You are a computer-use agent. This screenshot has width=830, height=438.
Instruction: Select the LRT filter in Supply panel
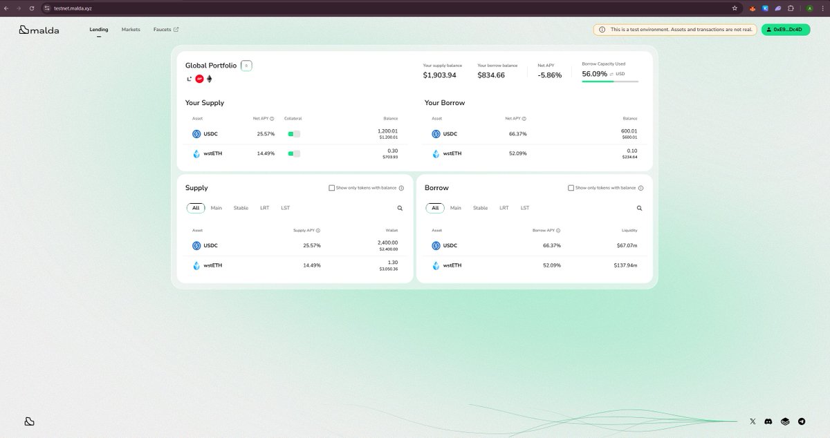pos(264,208)
